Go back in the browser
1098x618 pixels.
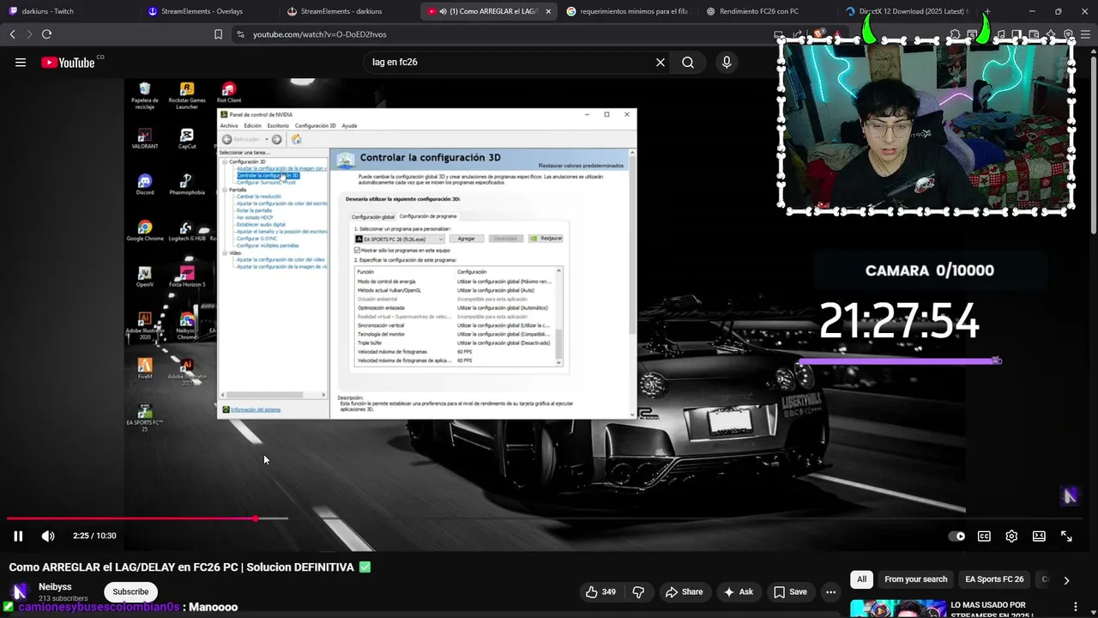tap(12, 34)
